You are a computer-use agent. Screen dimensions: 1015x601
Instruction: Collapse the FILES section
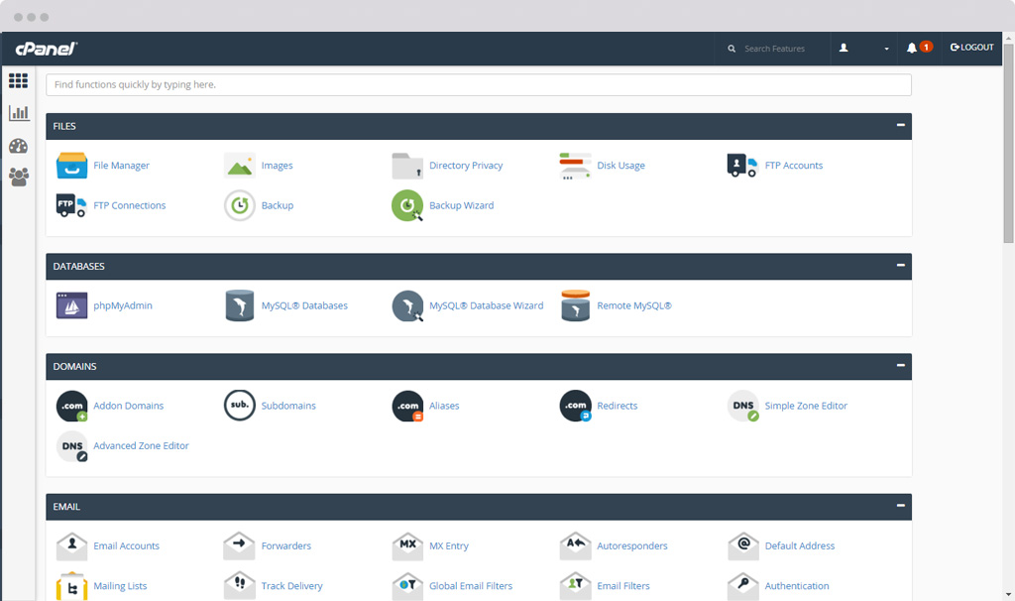900,126
